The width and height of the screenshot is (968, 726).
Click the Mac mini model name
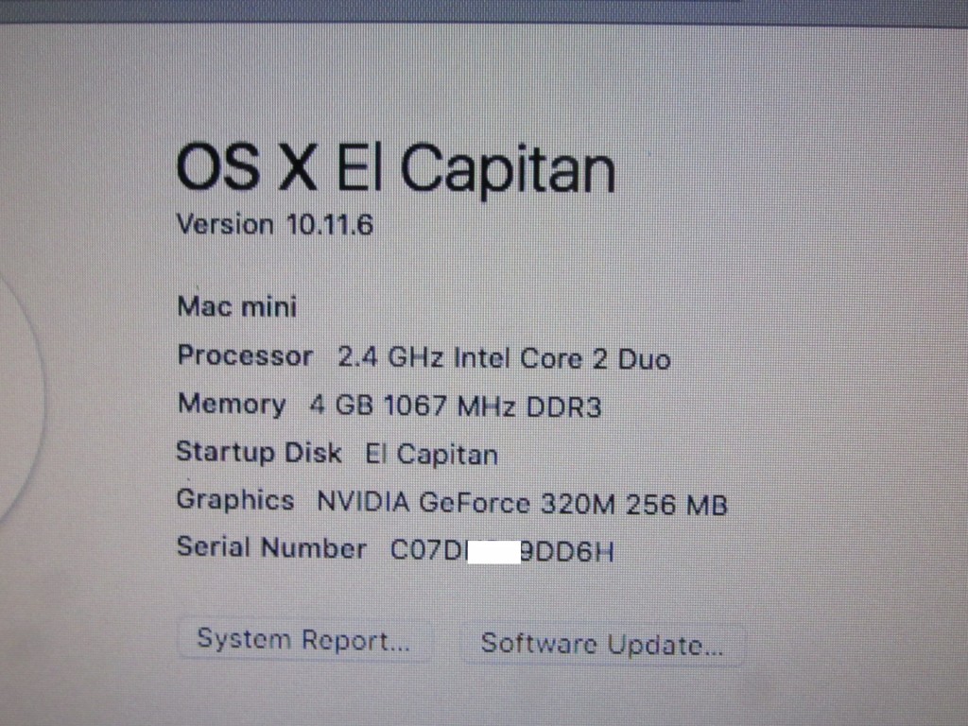[x=237, y=307]
